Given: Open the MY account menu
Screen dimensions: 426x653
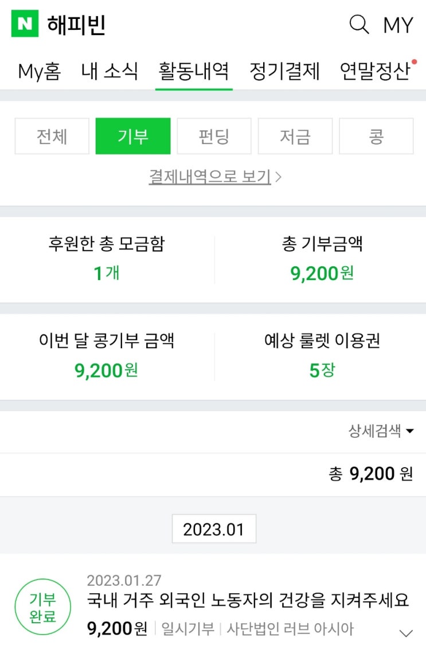Looking at the screenshot, I should pyautogui.click(x=398, y=25).
